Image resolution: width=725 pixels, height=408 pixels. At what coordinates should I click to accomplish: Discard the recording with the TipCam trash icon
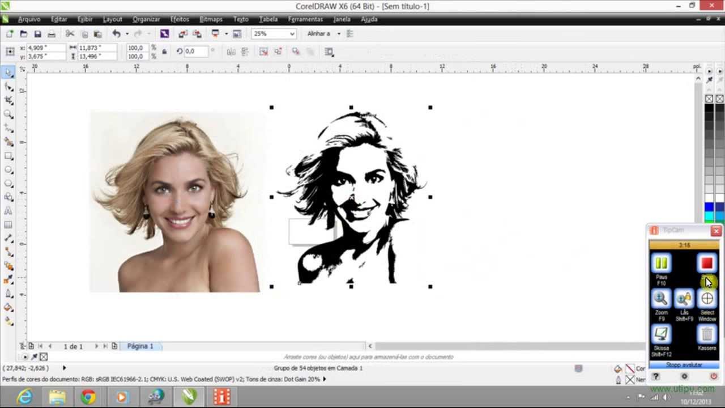[x=707, y=334]
